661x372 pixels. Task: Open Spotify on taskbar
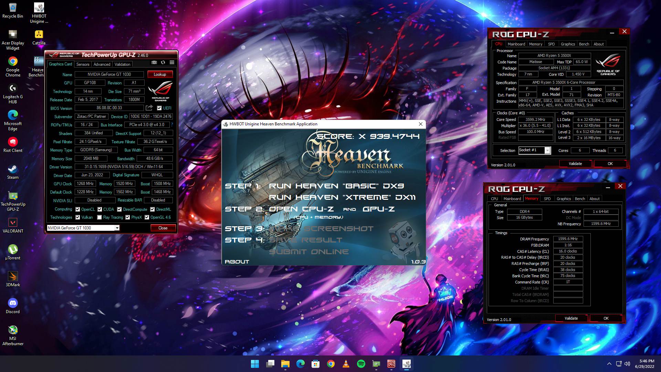click(x=361, y=364)
